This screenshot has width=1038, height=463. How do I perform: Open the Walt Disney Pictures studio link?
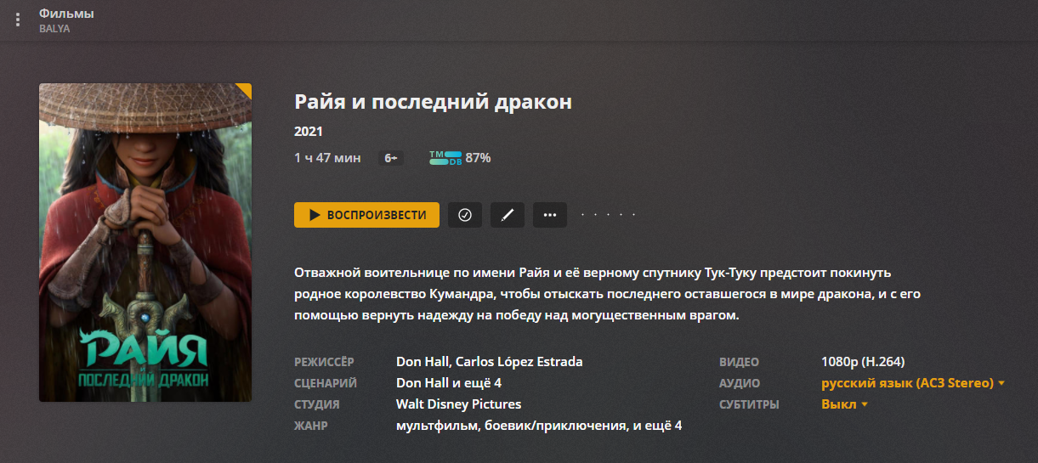[x=458, y=404]
